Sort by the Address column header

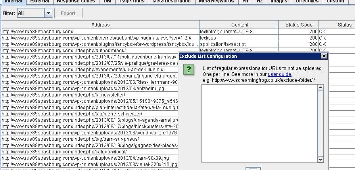[100, 25]
